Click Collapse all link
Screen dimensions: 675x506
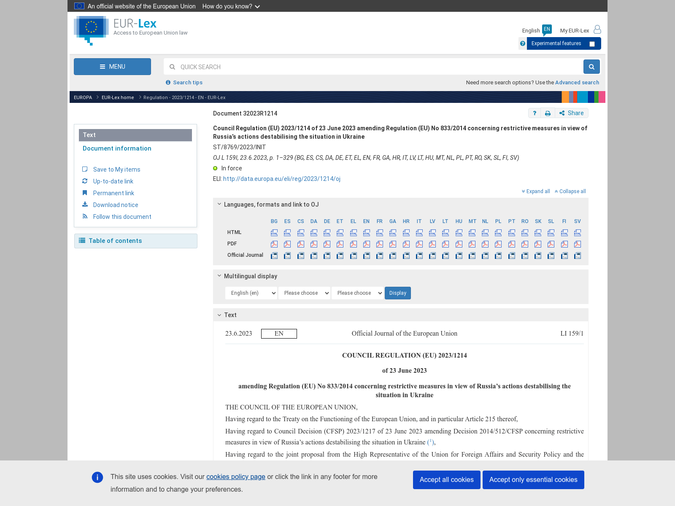coord(570,191)
